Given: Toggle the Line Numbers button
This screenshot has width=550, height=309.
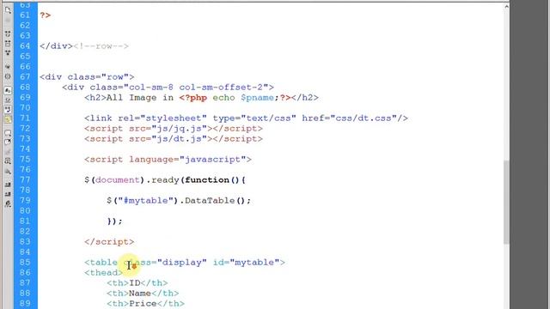Looking at the screenshot, I should point(8,90).
